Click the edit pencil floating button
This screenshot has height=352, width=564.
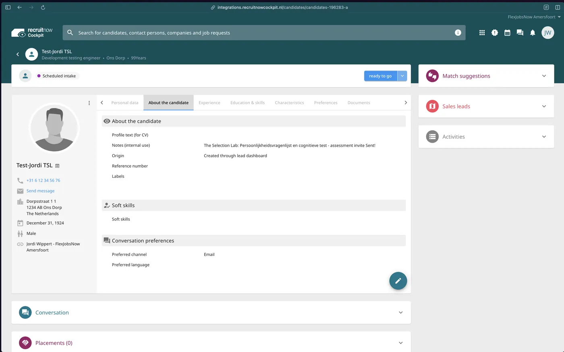(398, 281)
